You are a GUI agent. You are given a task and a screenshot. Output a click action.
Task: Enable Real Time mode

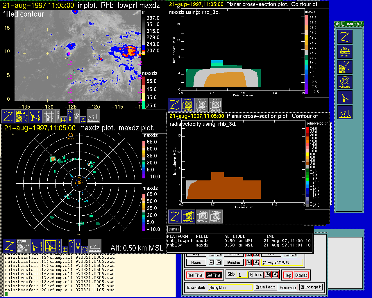click(x=195, y=275)
